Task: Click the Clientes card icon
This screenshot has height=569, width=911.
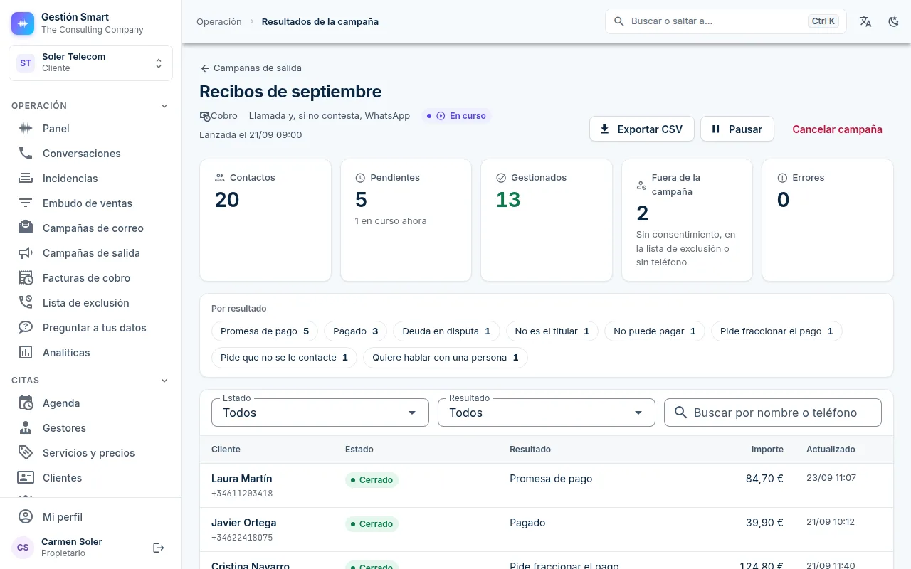Action: pos(26,478)
